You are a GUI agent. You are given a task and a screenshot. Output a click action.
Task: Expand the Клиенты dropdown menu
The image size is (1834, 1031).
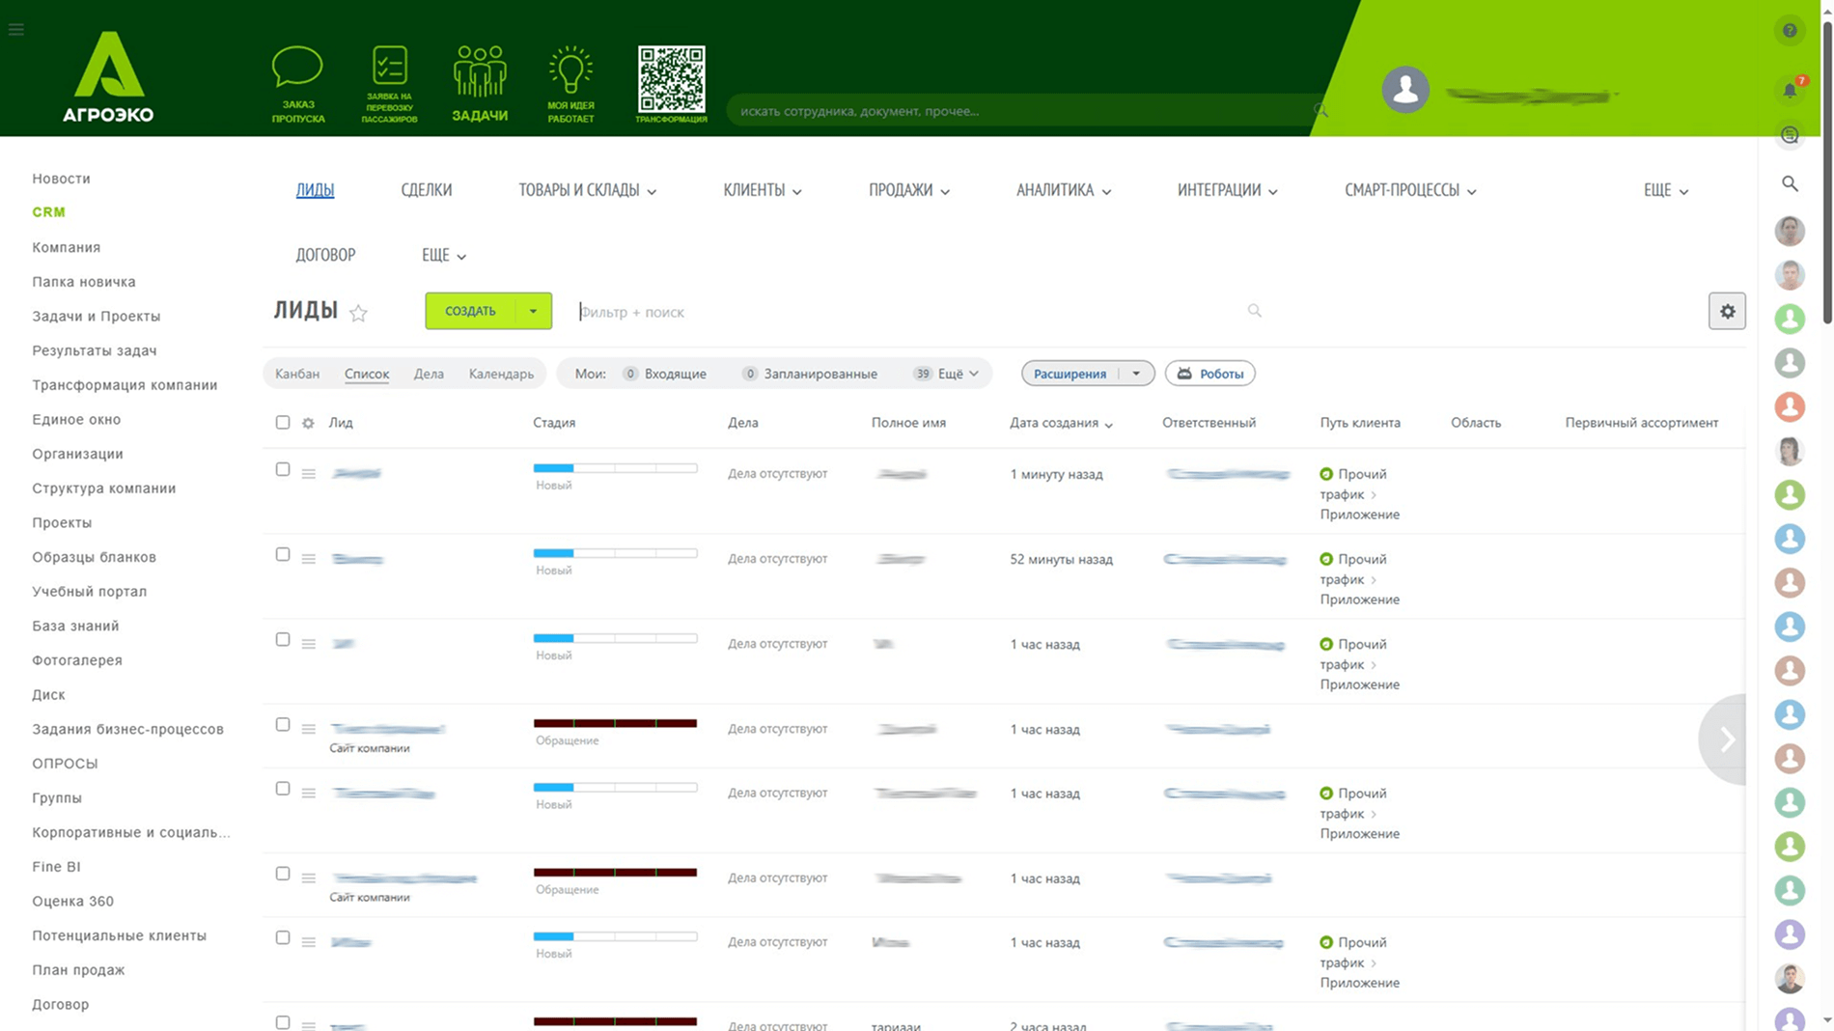pos(763,190)
